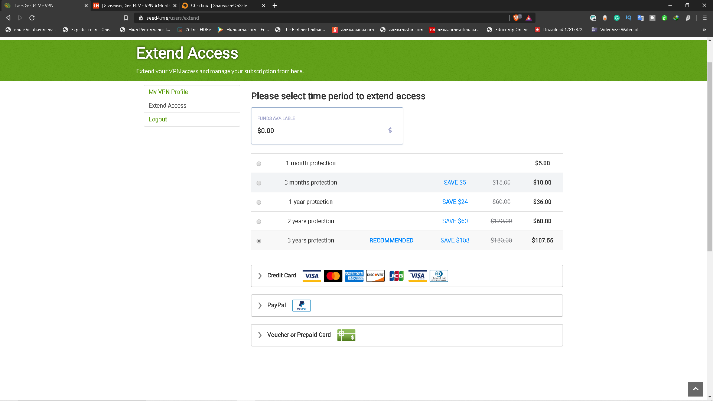Click the Grammarly extension icon
713x401 pixels.
(x=616, y=18)
